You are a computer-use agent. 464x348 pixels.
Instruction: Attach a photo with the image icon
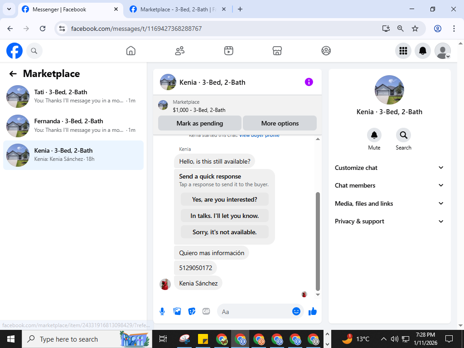(x=177, y=311)
